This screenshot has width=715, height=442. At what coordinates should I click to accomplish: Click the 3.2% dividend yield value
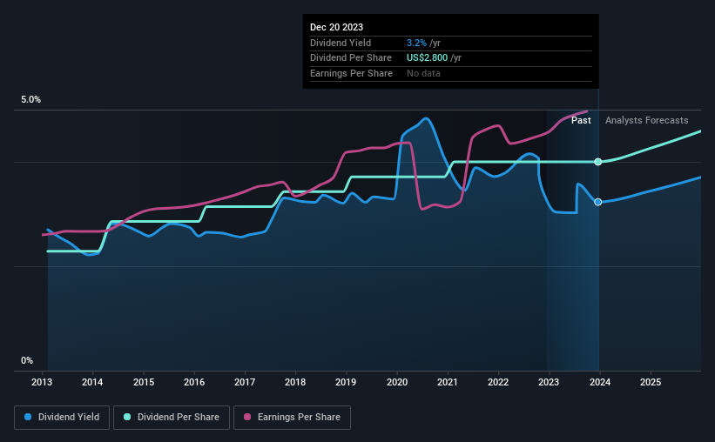416,43
